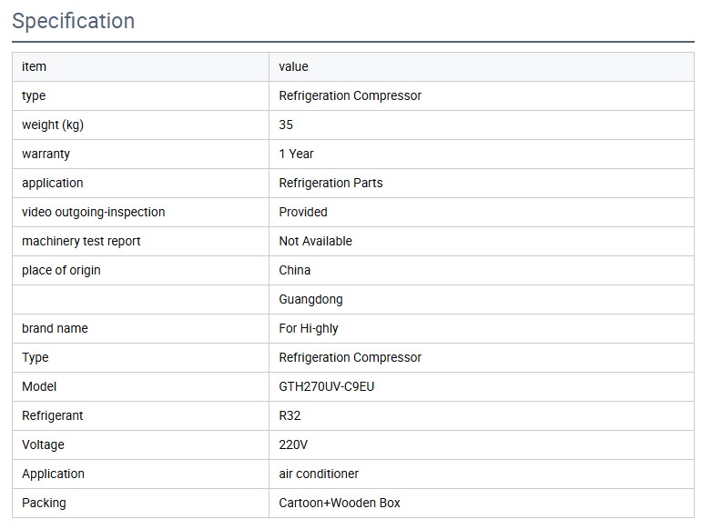Image resolution: width=712 pixels, height=529 pixels.
Task: Click the 220V voltage value
Action: click(x=293, y=444)
